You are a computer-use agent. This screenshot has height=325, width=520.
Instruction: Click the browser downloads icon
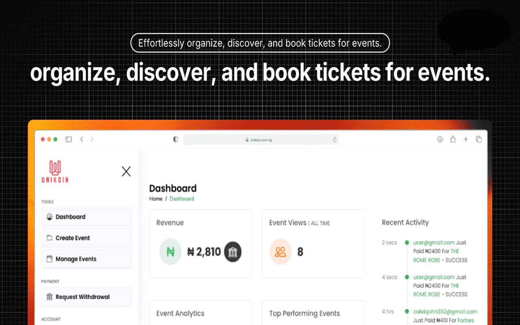click(440, 139)
